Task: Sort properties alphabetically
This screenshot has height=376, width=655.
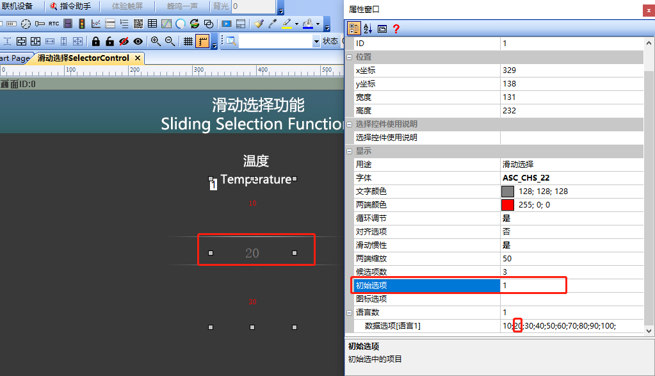Action: 368,28
